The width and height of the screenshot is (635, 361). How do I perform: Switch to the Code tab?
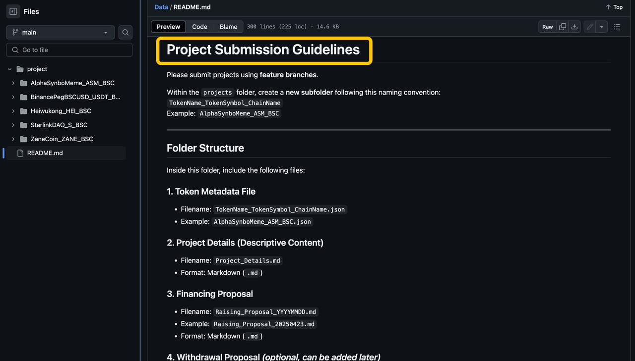tap(199, 27)
